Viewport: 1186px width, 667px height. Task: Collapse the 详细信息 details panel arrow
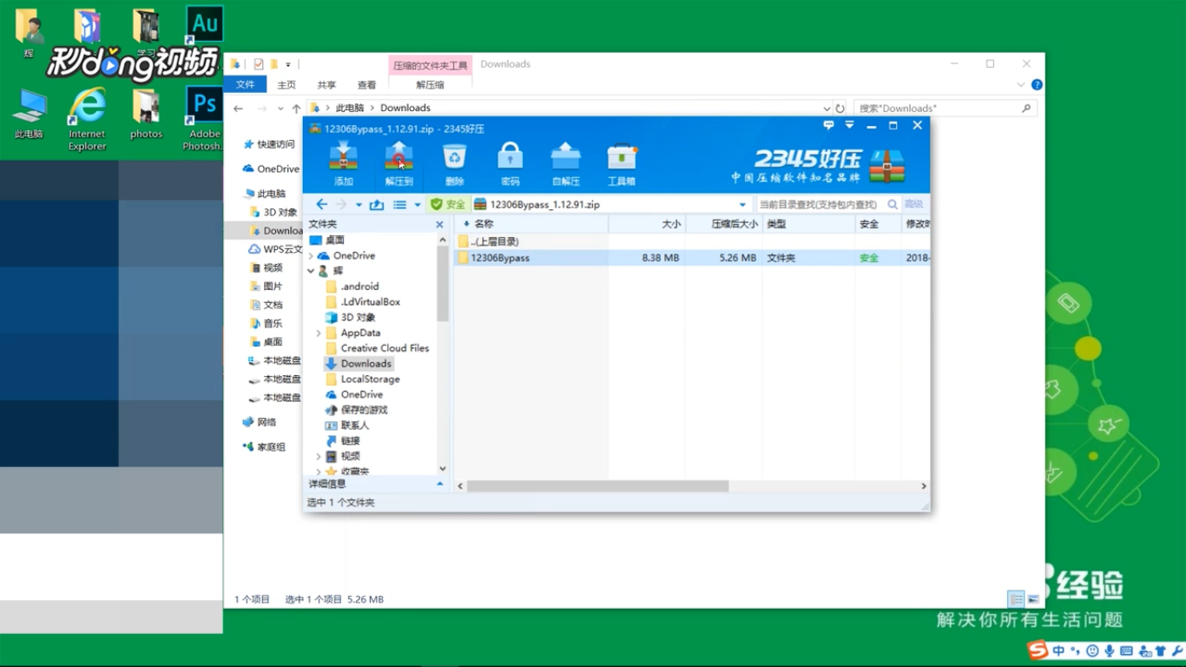tap(439, 484)
